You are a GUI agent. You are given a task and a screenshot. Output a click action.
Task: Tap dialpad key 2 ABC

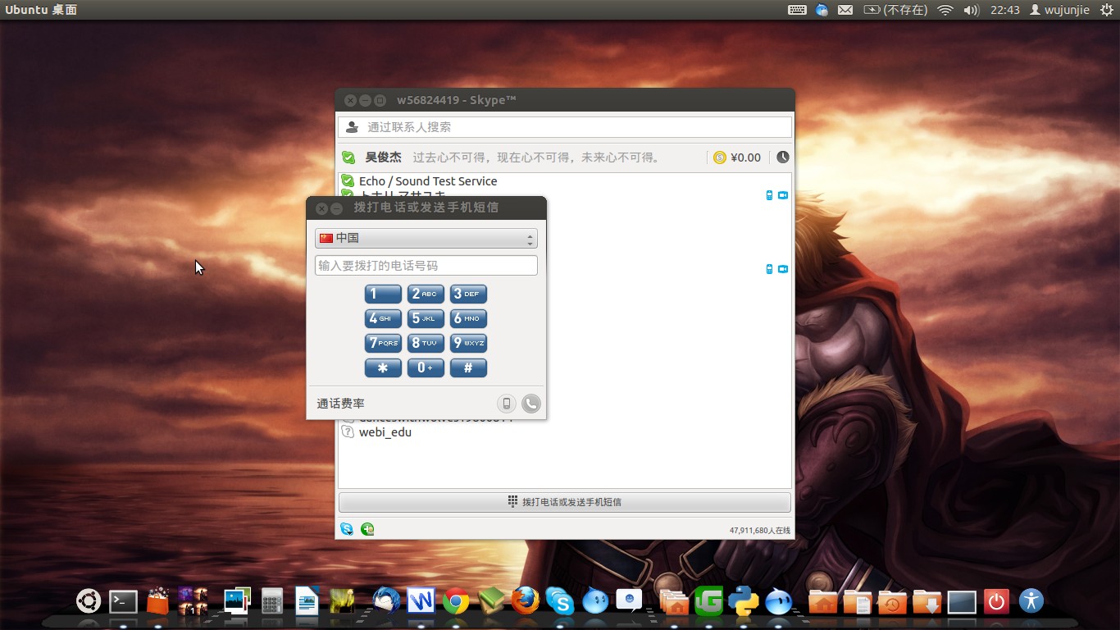click(x=426, y=294)
